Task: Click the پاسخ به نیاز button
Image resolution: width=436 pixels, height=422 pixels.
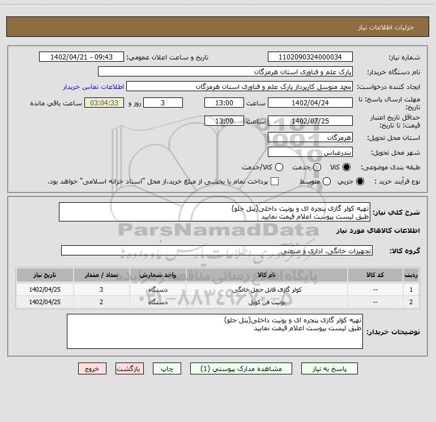Action: pos(329,369)
